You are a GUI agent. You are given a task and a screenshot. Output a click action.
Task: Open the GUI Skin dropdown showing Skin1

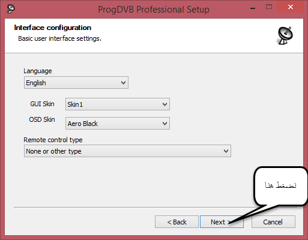tap(118, 104)
